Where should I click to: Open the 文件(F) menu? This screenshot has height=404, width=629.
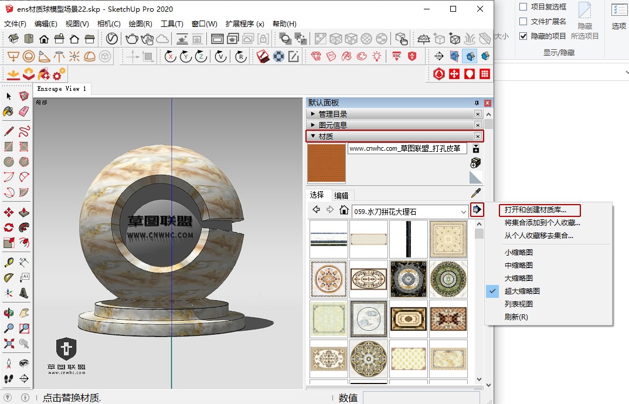(x=15, y=23)
